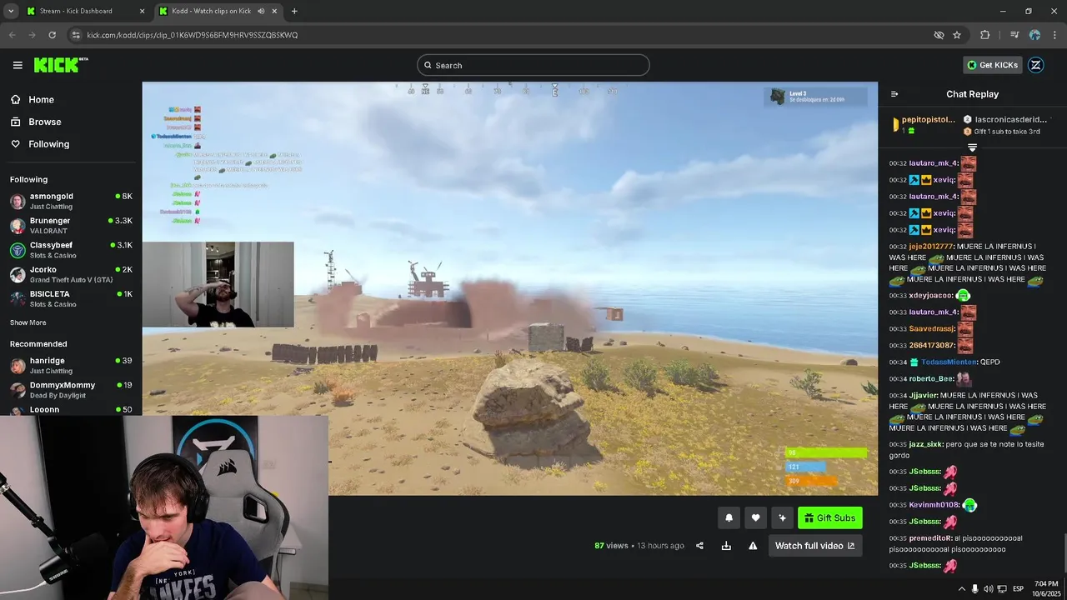
Task: Open Jcorko's channel in Following
Action: click(x=71, y=274)
